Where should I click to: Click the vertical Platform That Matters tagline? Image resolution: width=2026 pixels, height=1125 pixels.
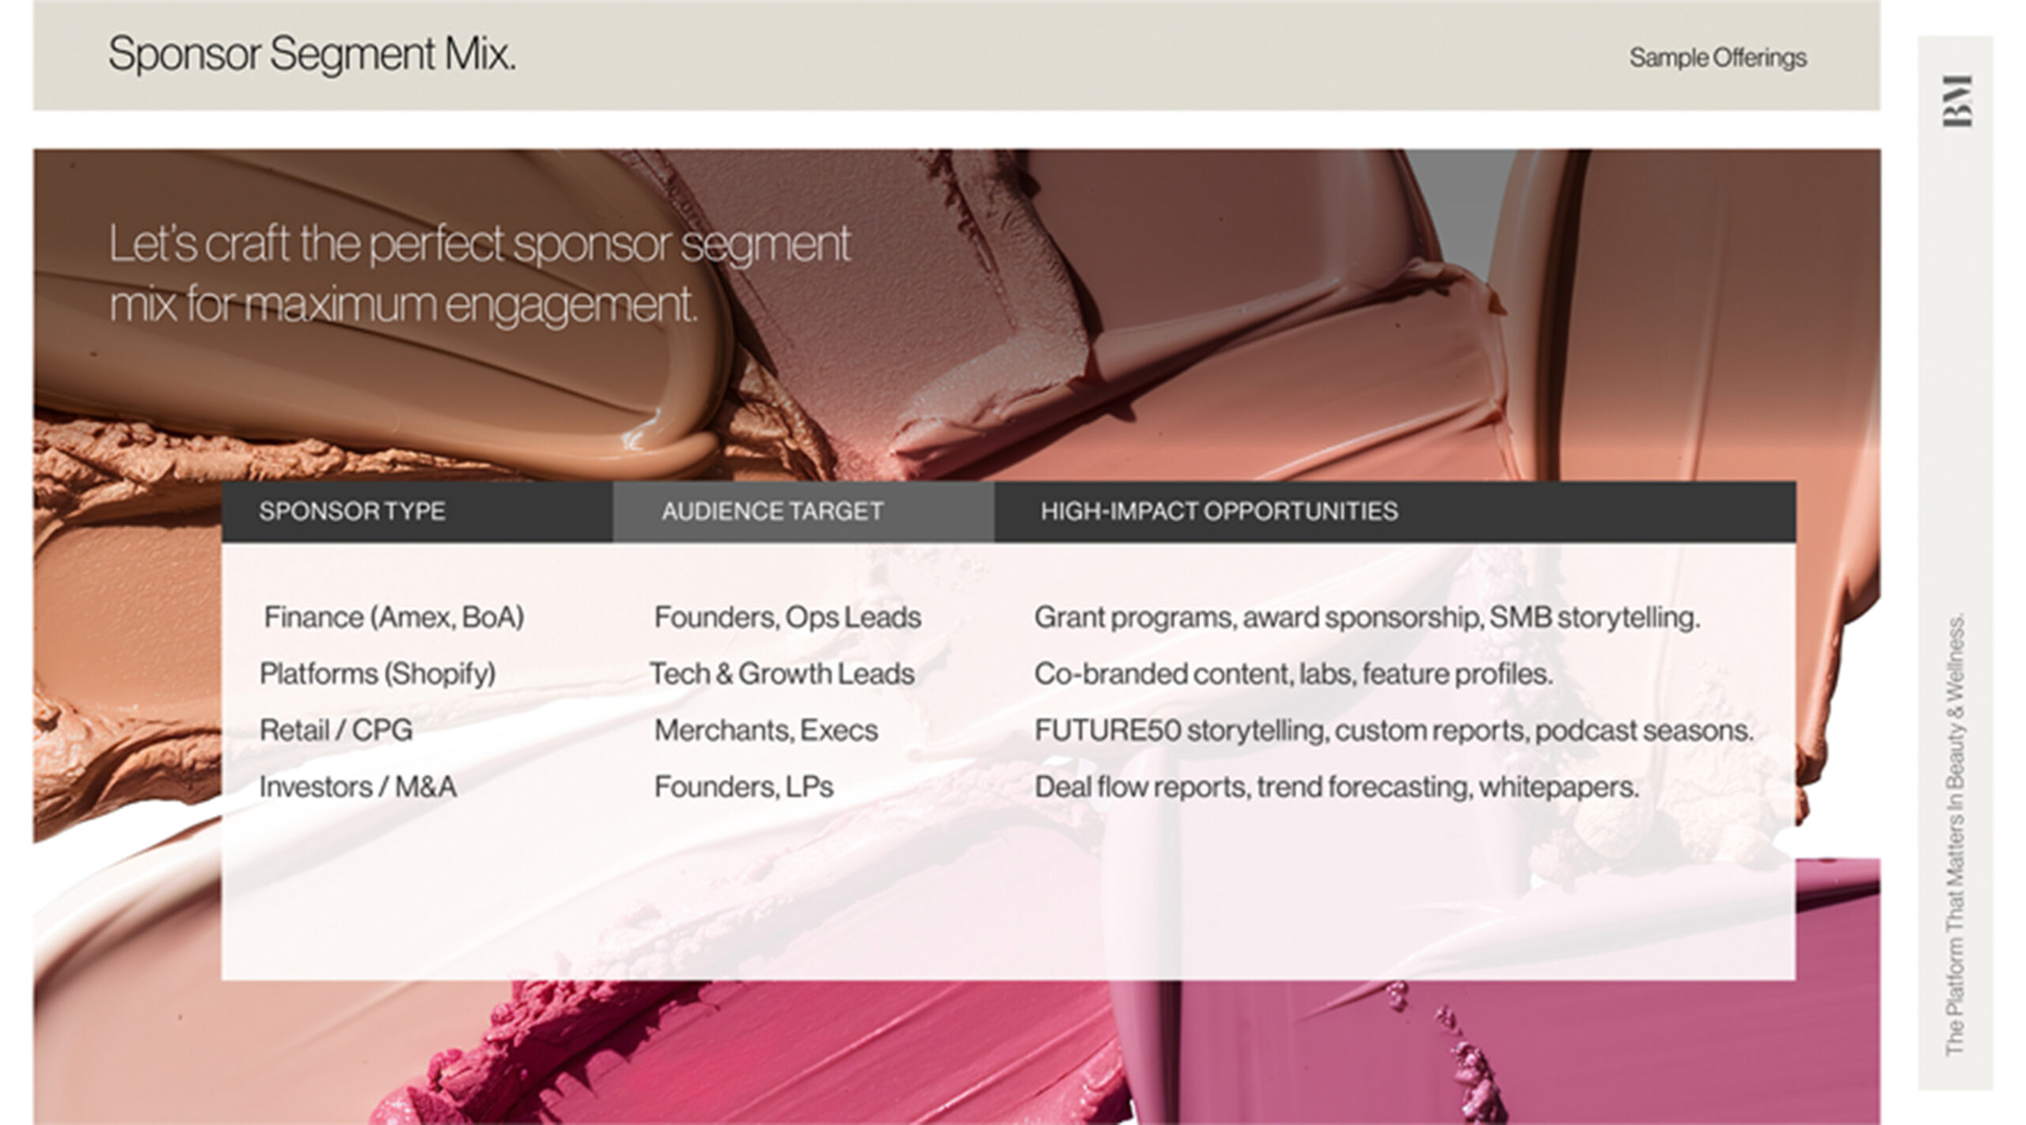[x=1955, y=833]
